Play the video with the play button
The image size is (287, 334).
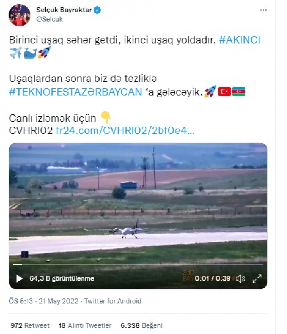point(20,278)
